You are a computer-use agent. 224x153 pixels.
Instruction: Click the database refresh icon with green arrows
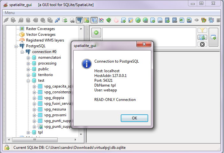pos(65,20)
